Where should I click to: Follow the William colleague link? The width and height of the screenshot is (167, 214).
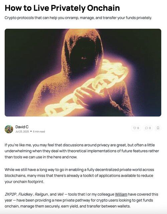pyautogui.click(x=121, y=194)
